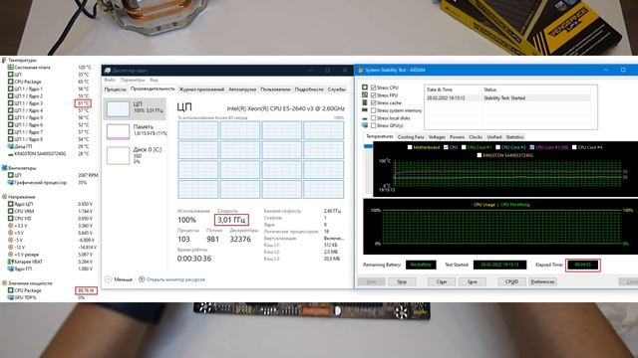Image resolution: width=638 pixels, height=358 pixels.
Task: Click the Stress FPU icon
Action: pyautogui.click(x=365, y=95)
